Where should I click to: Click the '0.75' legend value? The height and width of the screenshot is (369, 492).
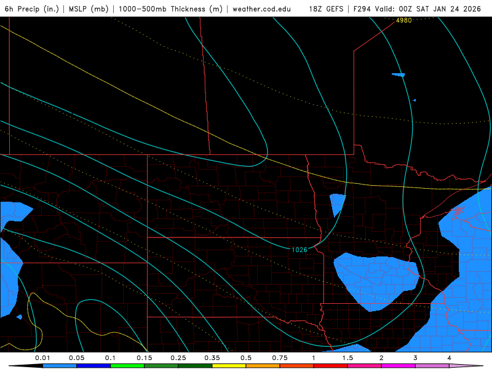click(x=280, y=358)
